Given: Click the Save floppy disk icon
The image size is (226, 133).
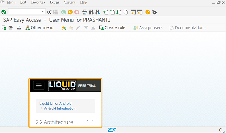Looking at the screenshot, I should [x=56, y=12].
